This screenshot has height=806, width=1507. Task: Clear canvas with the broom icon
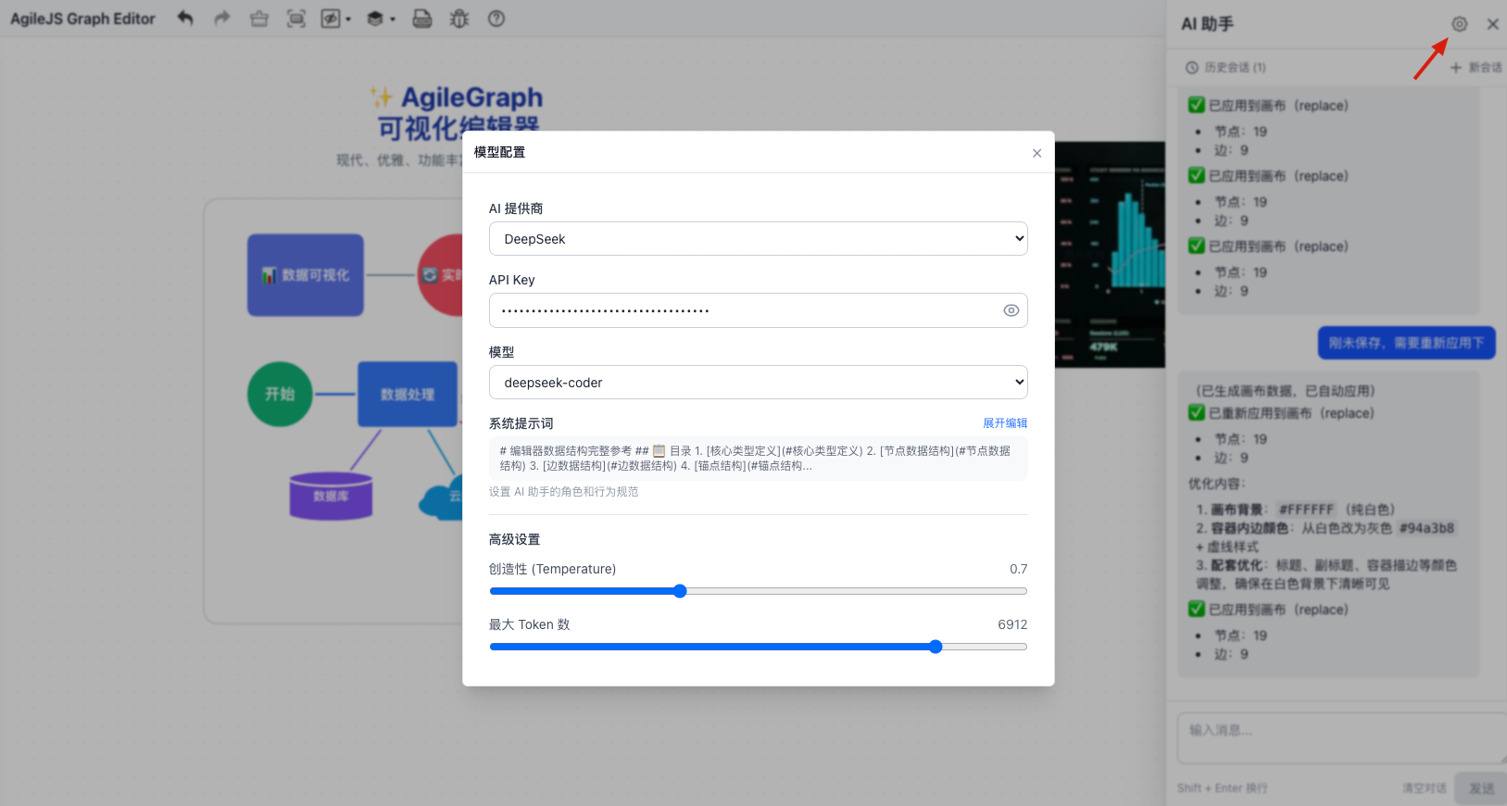pos(258,19)
